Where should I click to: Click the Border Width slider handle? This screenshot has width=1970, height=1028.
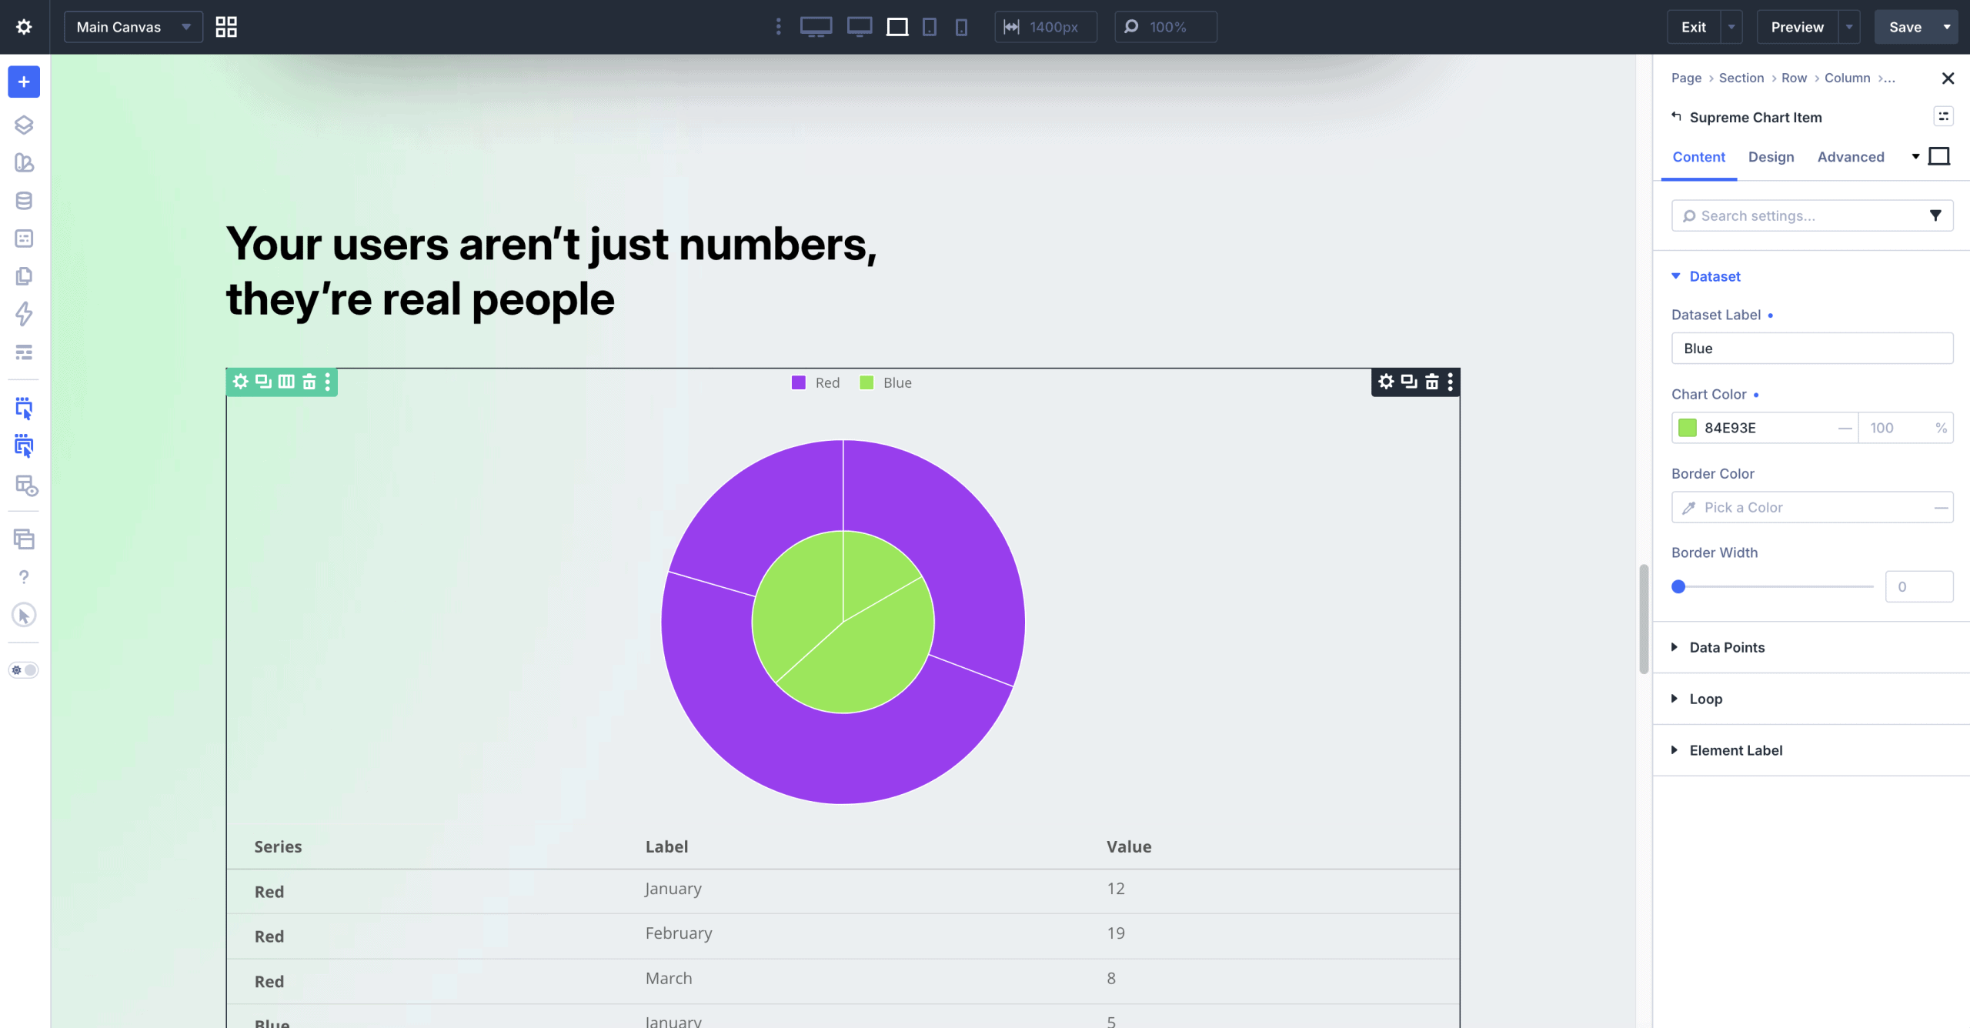tap(1678, 586)
